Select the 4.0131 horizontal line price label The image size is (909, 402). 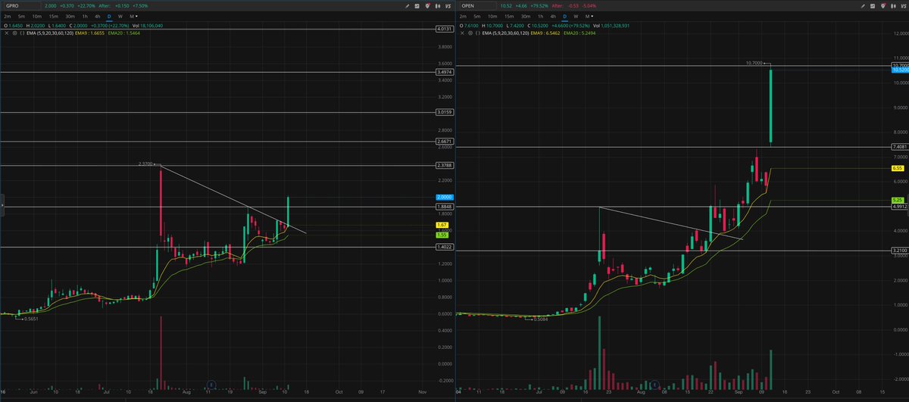pyautogui.click(x=444, y=29)
